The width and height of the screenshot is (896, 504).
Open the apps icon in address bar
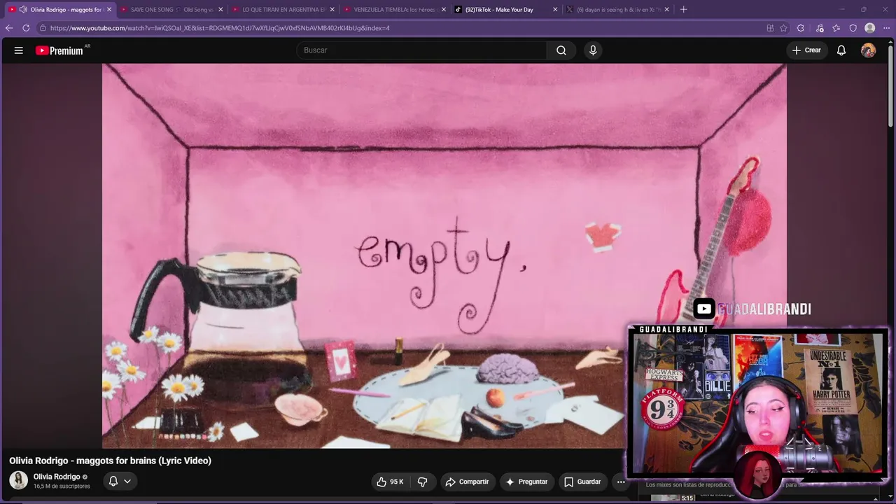pos(770,28)
